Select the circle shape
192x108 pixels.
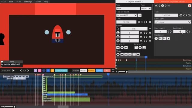(122, 54)
